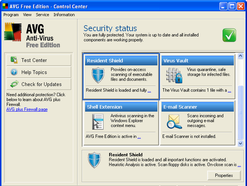The width and height of the screenshot is (247, 186).
Task: Click the components list scroll down arrow
Action: pos(240,143)
